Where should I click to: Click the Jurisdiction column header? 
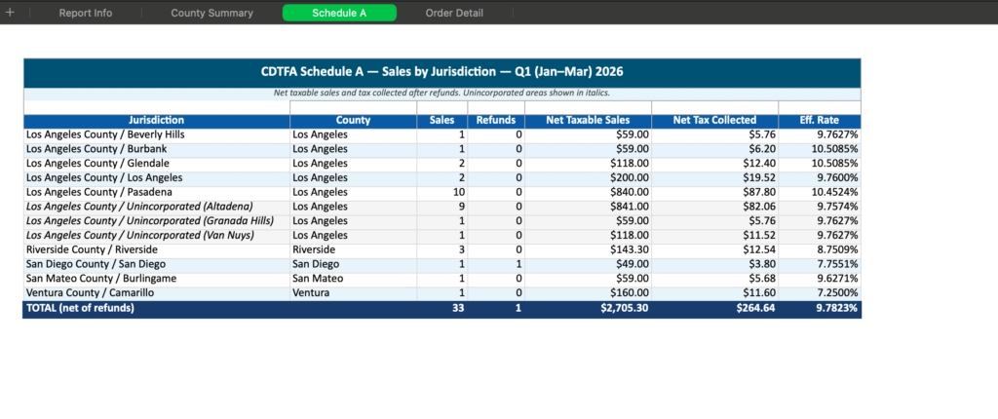coord(156,121)
